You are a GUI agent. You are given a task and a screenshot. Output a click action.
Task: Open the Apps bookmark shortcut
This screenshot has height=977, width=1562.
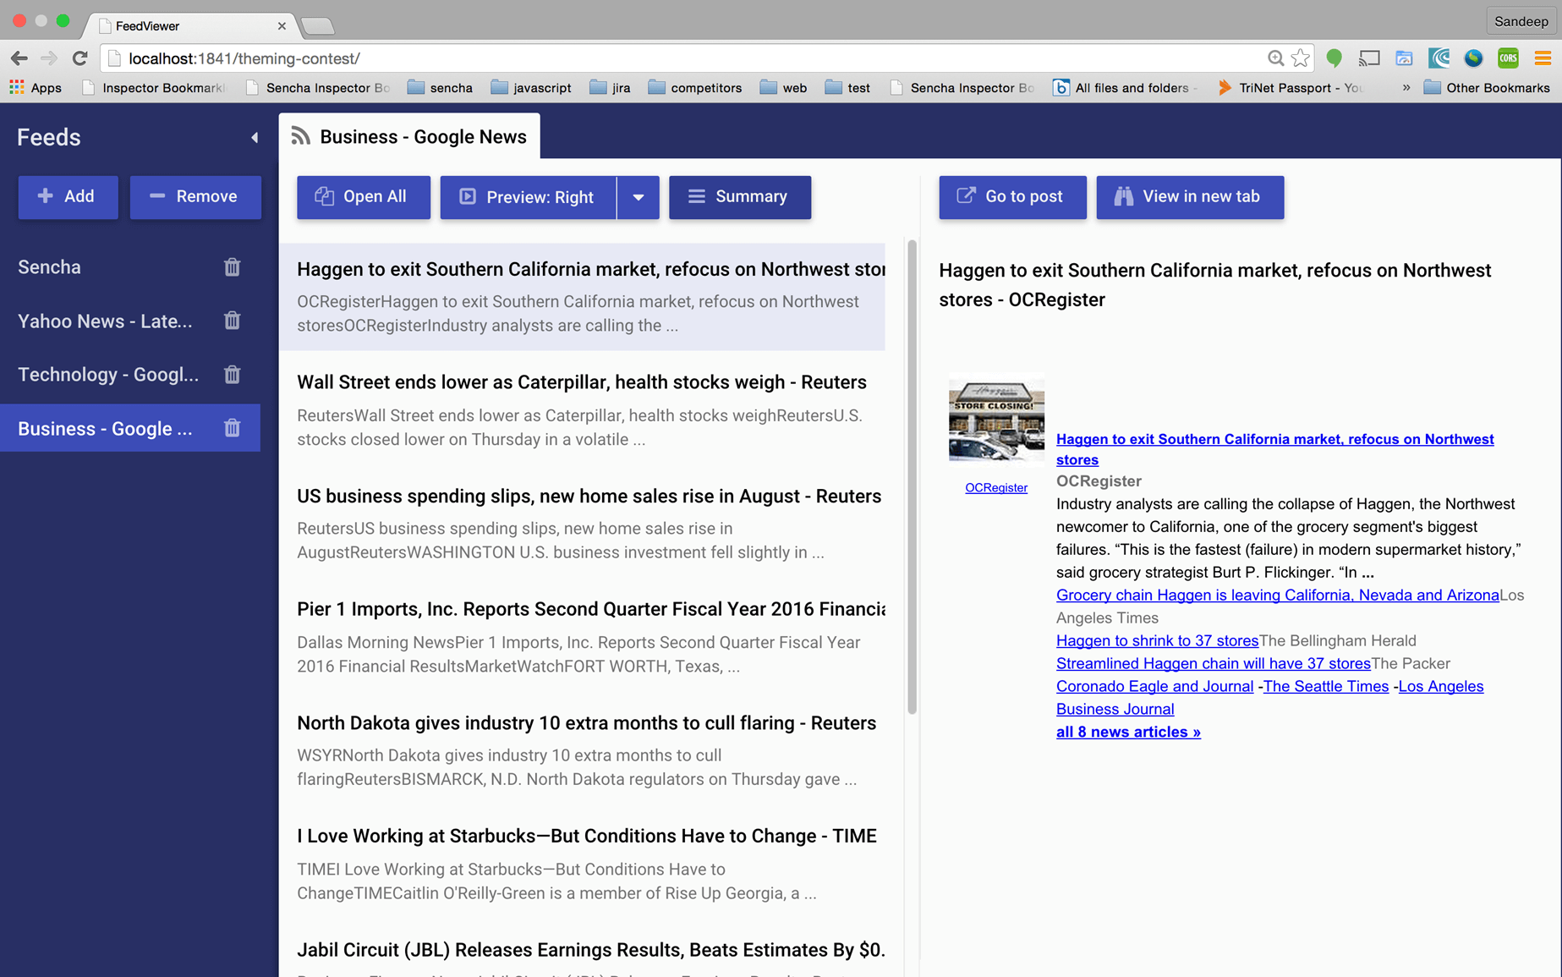click(36, 87)
